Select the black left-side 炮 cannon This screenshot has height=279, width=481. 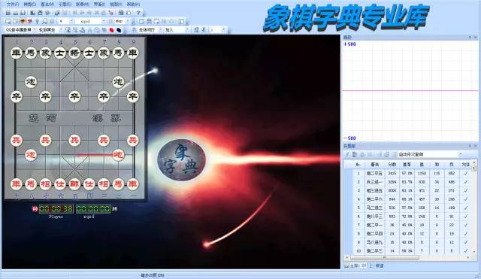[x=30, y=82]
